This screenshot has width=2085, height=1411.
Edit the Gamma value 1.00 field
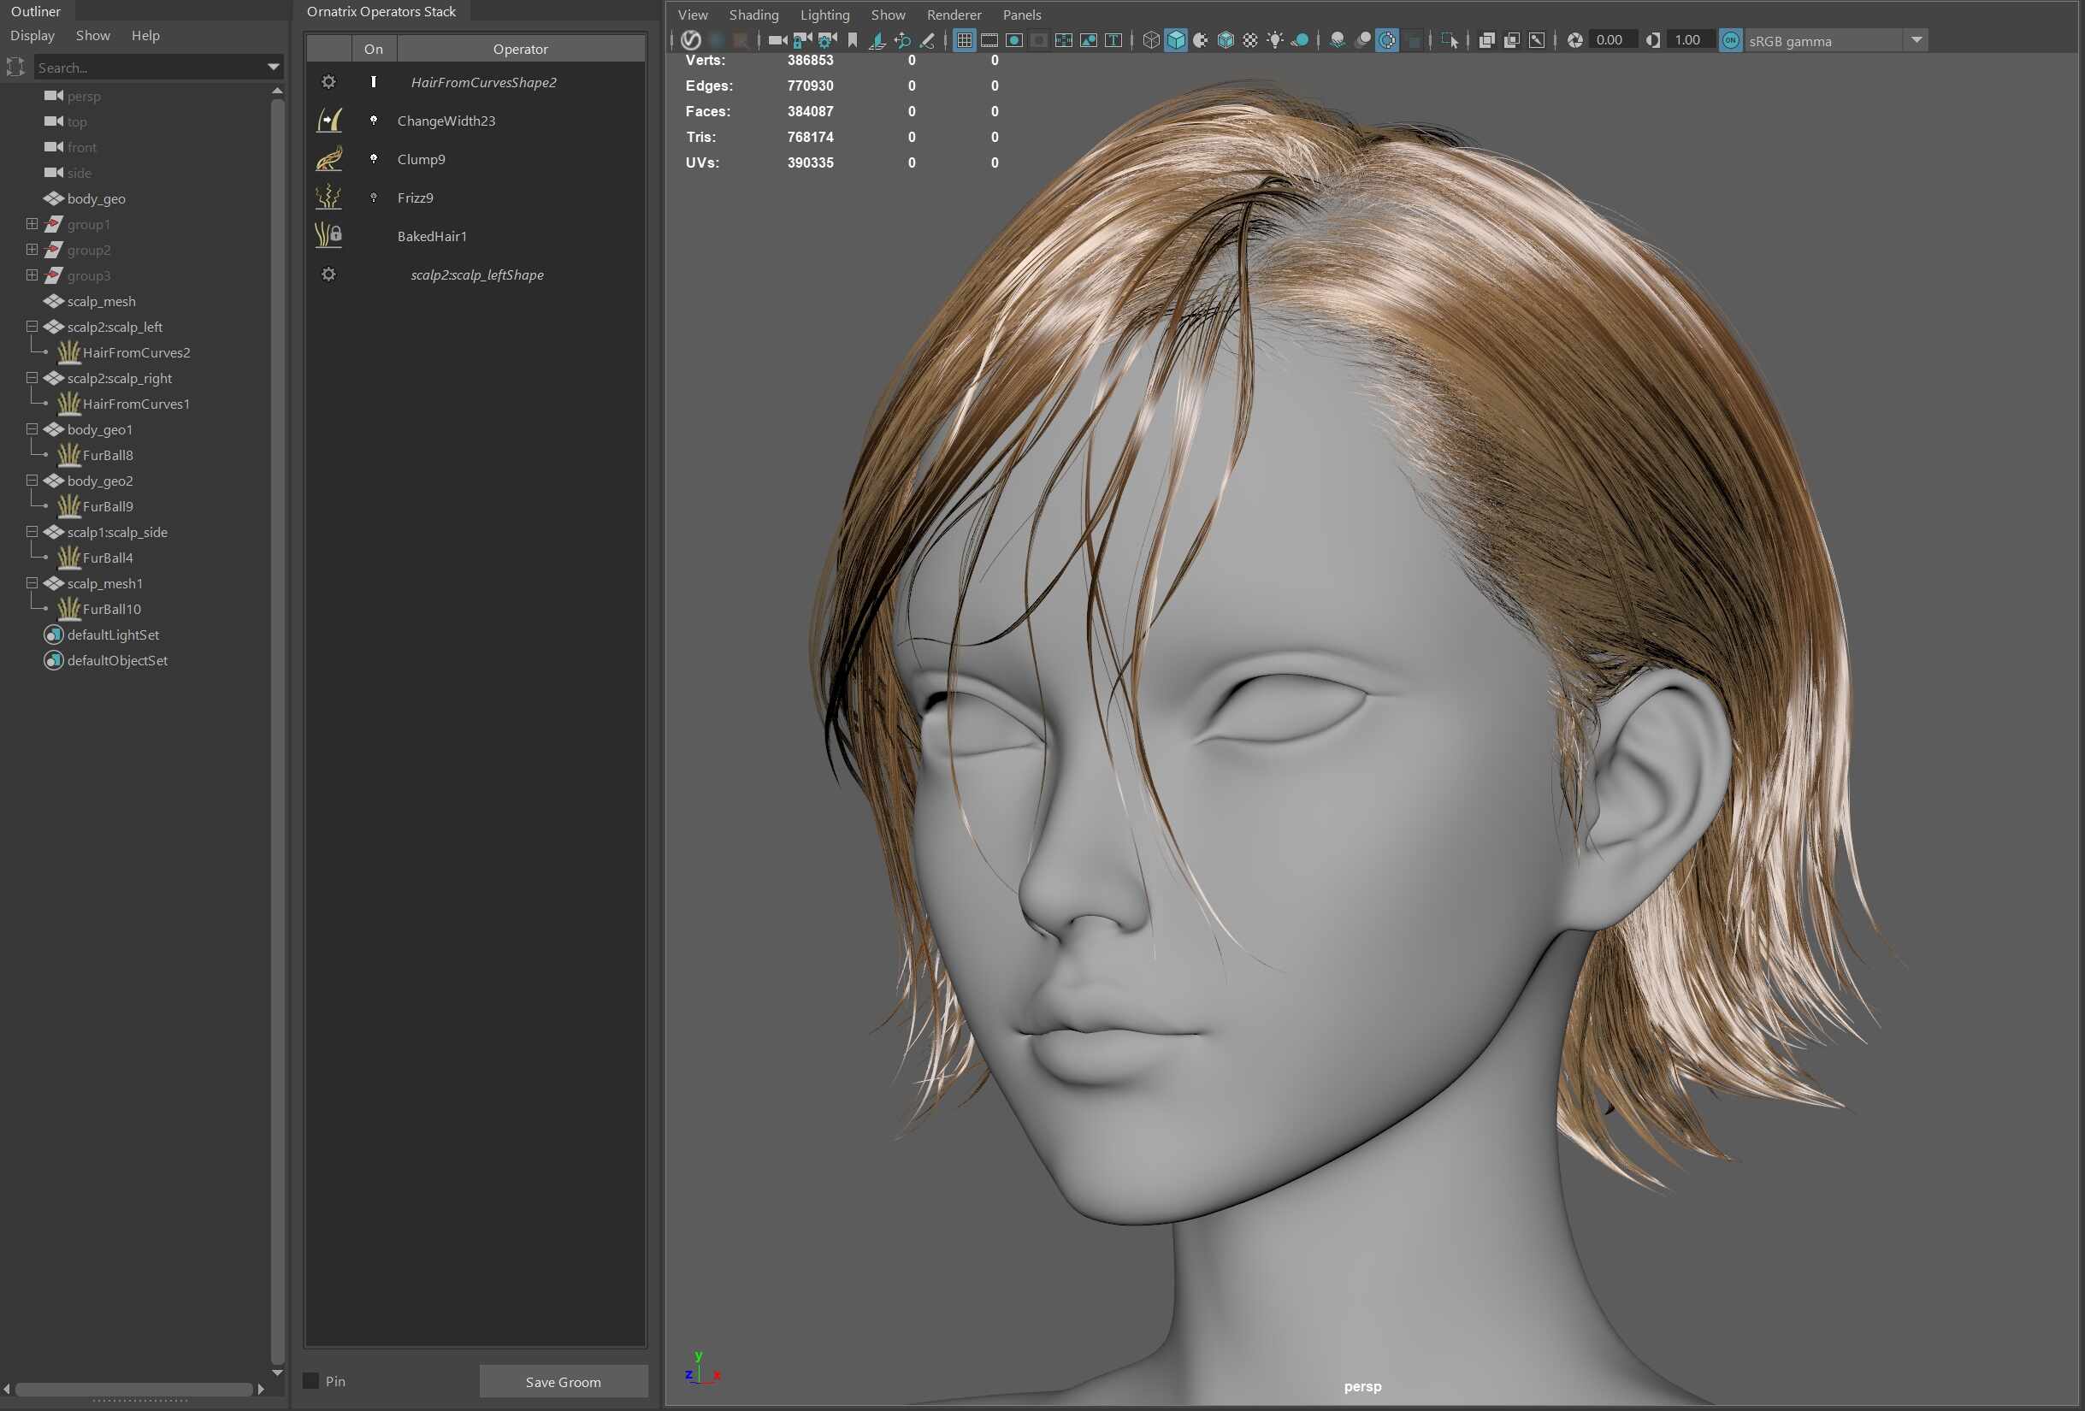pyautogui.click(x=1690, y=40)
